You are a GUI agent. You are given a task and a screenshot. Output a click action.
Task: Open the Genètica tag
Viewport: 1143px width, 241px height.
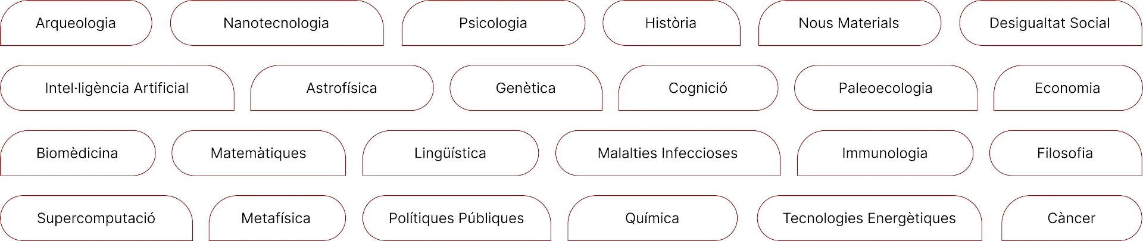pos(526,88)
